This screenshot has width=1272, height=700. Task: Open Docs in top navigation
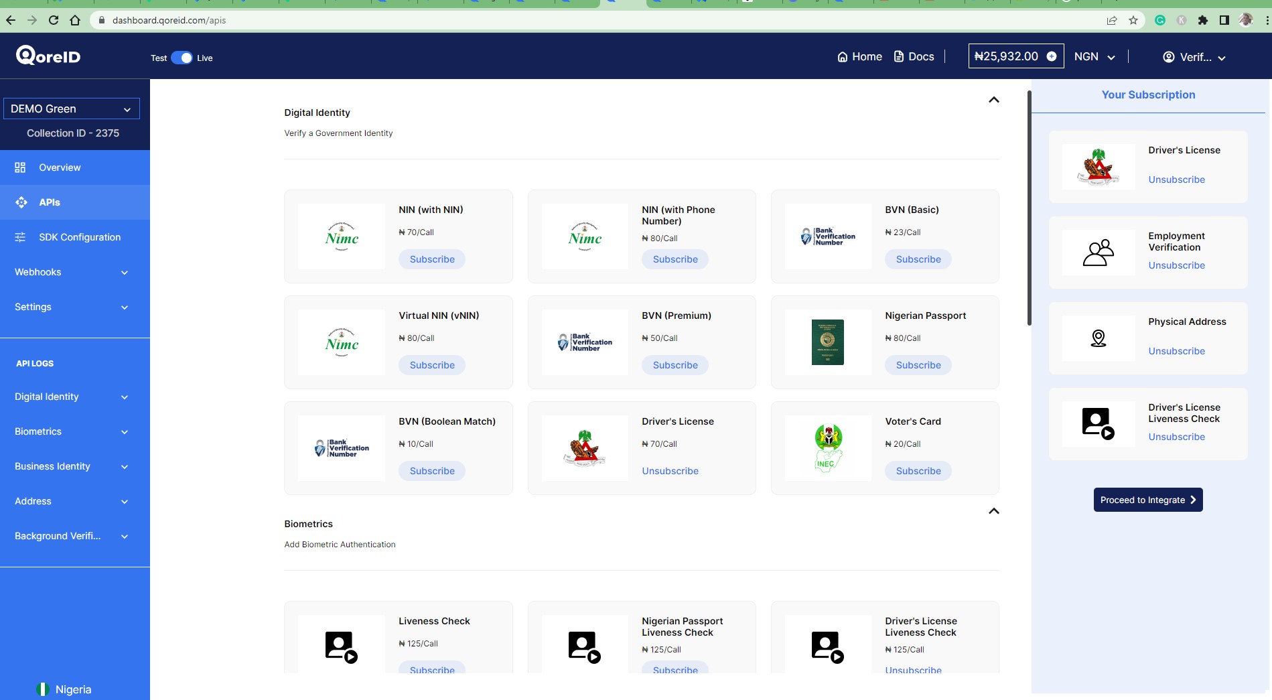914,57
